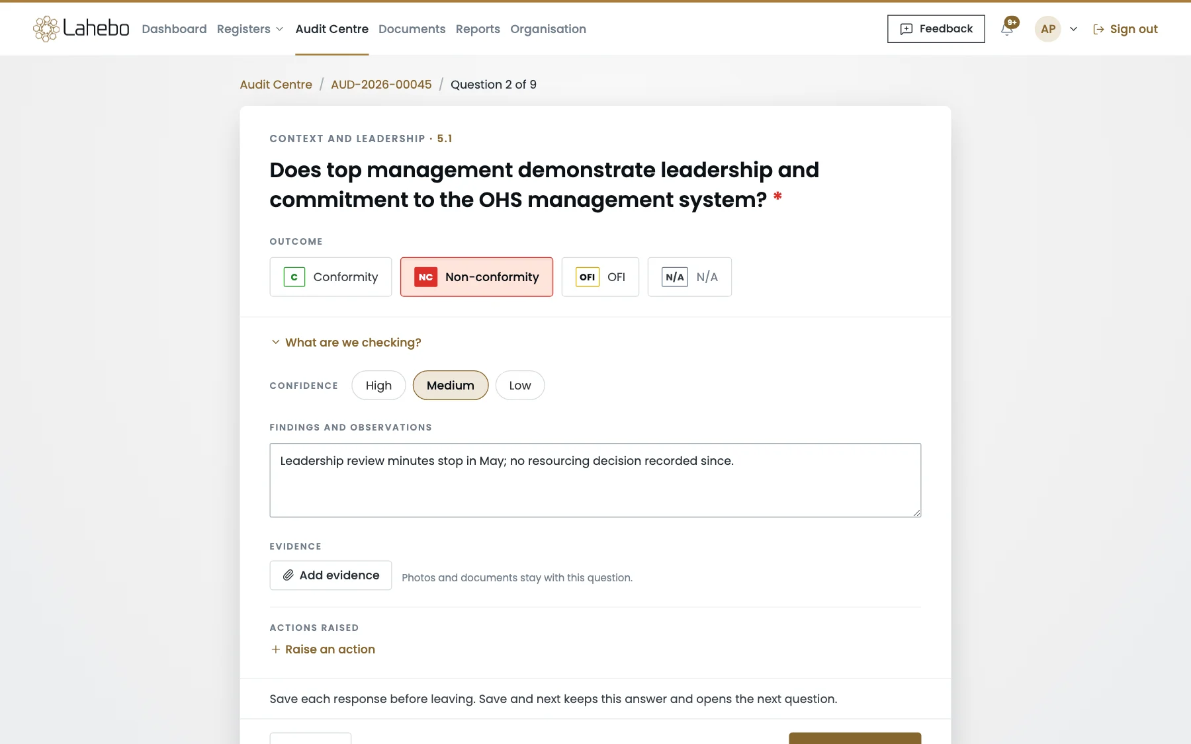Screen dimensions: 1191x744
Task: Sign out of the account
Action: click(1125, 29)
